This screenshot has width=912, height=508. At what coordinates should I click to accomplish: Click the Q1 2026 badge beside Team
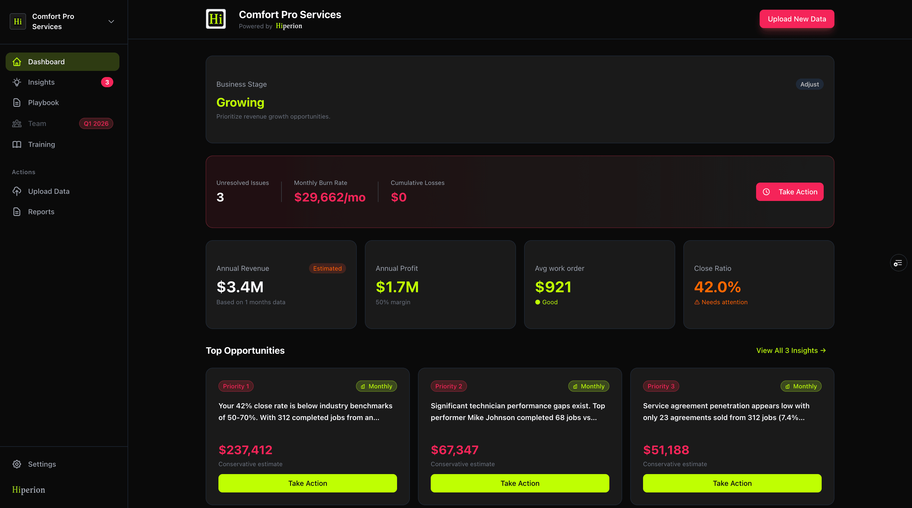pos(96,123)
